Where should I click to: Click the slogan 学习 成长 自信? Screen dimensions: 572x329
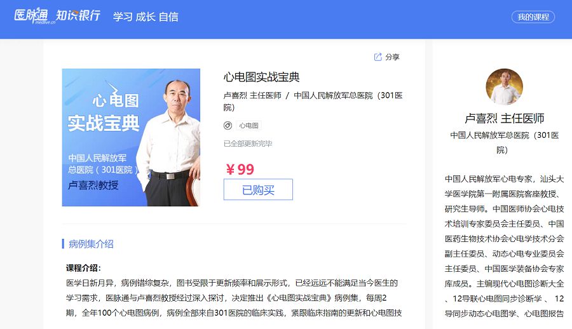point(146,17)
